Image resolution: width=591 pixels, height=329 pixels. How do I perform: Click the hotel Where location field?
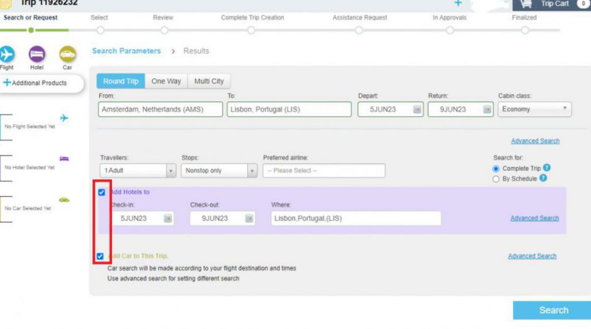coord(356,218)
